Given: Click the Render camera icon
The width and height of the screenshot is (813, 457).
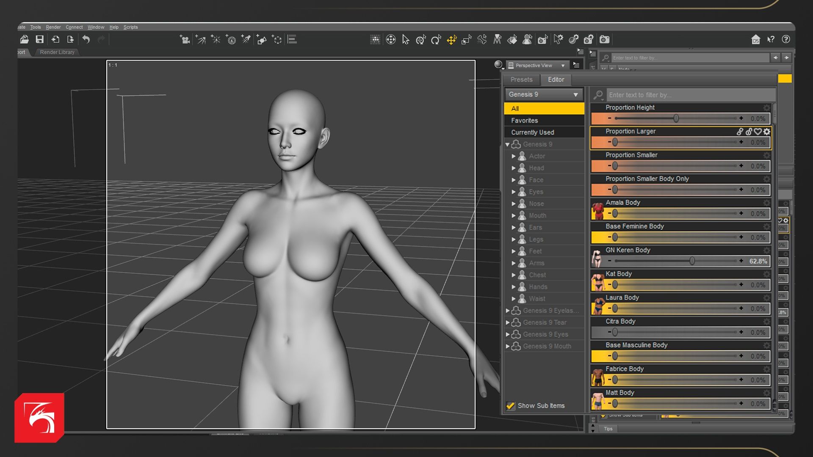Looking at the screenshot, I should pyautogui.click(x=604, y=40).
